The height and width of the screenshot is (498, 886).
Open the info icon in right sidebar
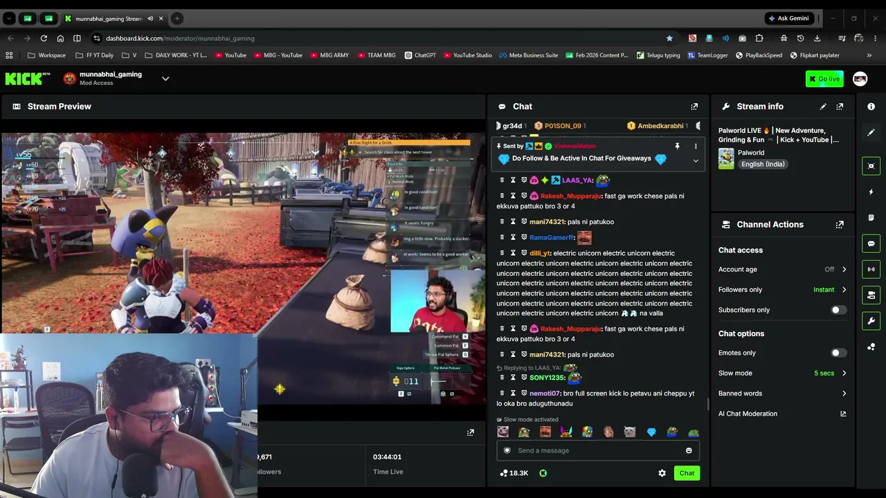click(871, 107)
